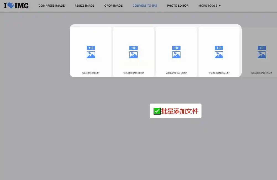Click the TIF icon of welcomefax.tif
The width and height of the screenshot is (277, 180).
coord(91,52)
